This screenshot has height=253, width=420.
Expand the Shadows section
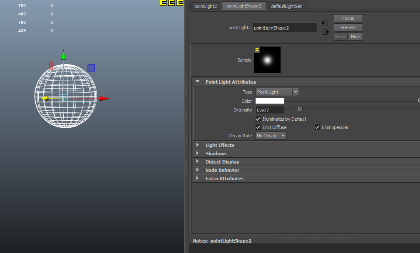pyautogui.click(x=198, y=153)
